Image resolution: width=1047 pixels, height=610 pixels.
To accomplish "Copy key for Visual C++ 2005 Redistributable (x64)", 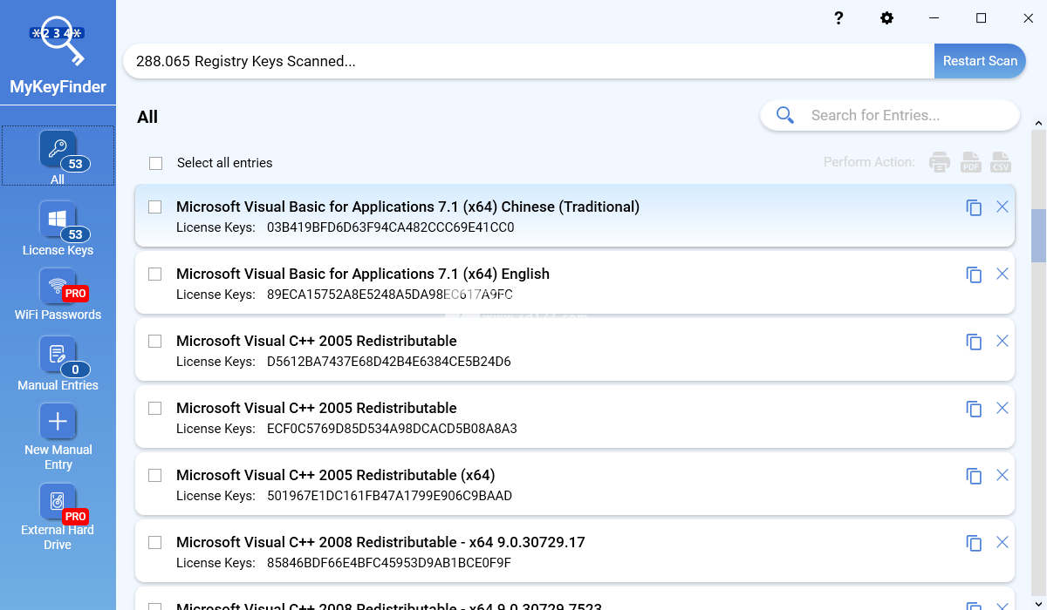I will click(974, 476).
